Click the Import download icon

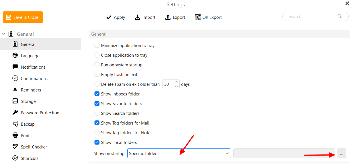[138, 17]
